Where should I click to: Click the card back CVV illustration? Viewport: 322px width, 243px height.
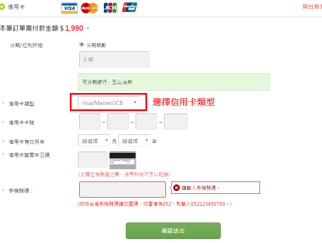pos(123,160)
